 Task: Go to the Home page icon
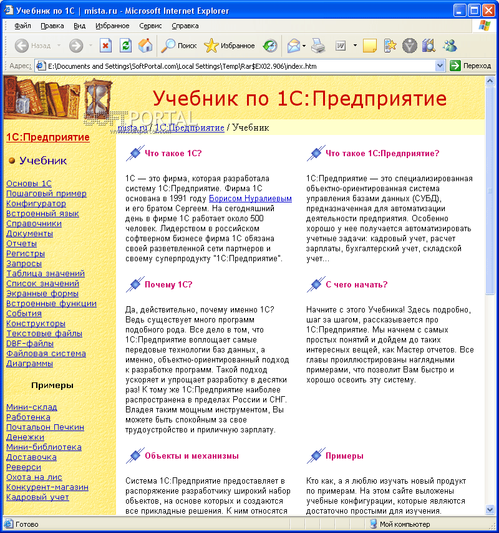tap(145, 46)
